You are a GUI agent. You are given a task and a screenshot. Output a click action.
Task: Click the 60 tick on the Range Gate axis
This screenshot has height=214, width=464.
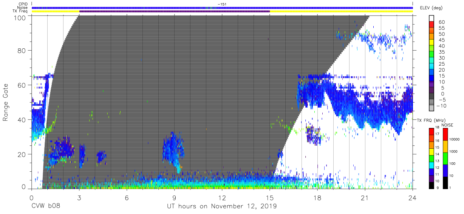click(22, 85)
